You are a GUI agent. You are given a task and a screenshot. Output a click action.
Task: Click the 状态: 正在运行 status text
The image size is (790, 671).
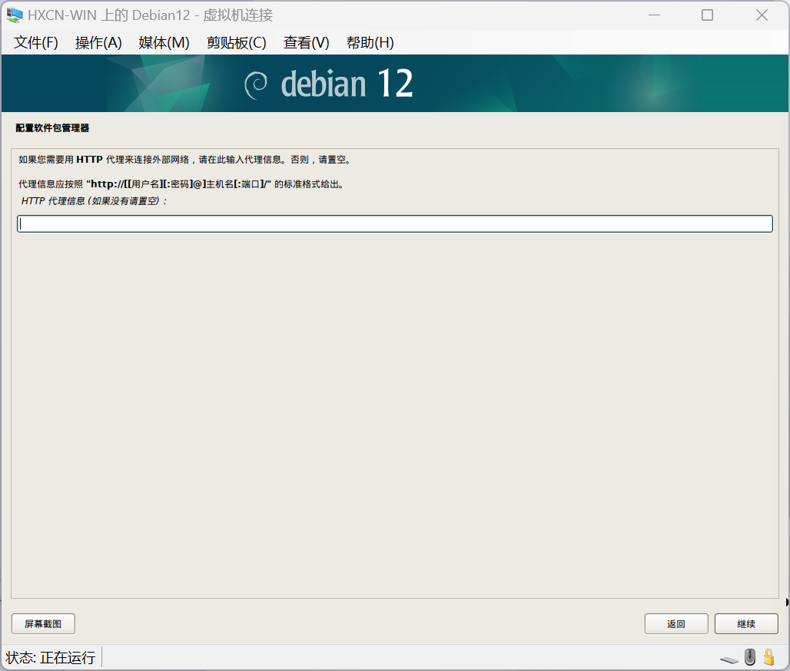(51, 657)
